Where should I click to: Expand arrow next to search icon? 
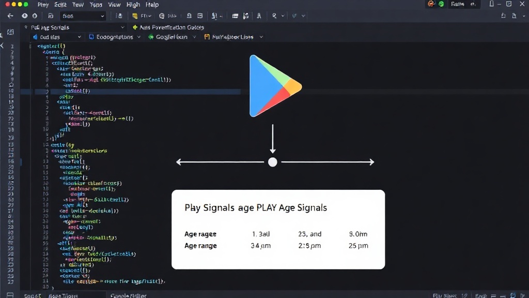pos(283,16)
